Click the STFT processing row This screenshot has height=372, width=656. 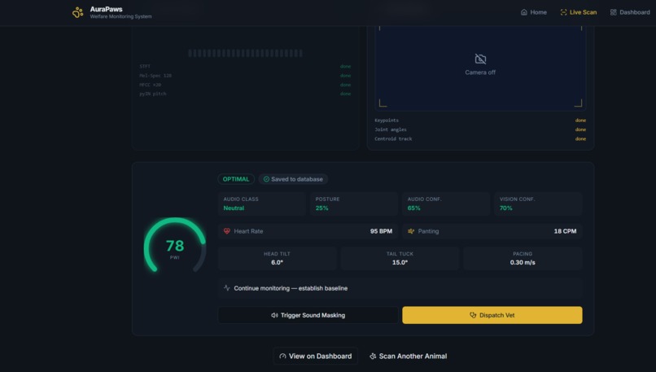(x=245, y=66)
